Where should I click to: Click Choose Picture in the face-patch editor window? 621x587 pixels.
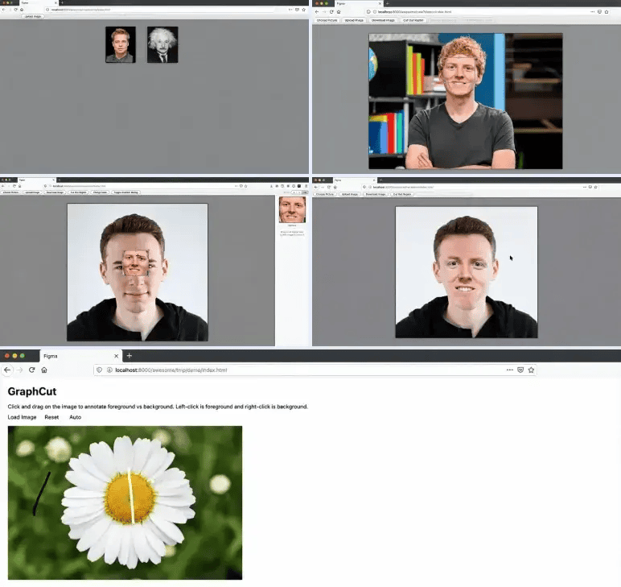tap(11, 192)
